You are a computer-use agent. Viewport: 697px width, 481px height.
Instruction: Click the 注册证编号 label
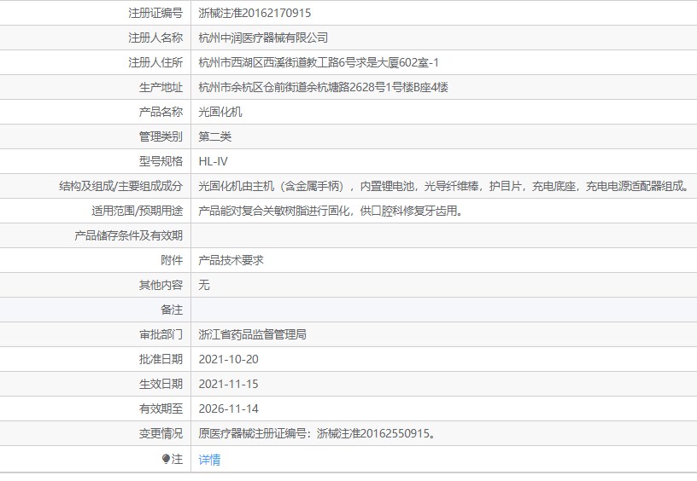click(155, 13)
